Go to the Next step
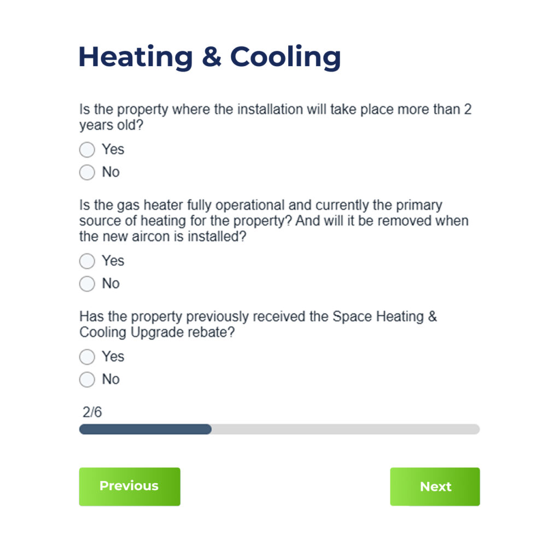560x552 pixels. click(435, 486)
